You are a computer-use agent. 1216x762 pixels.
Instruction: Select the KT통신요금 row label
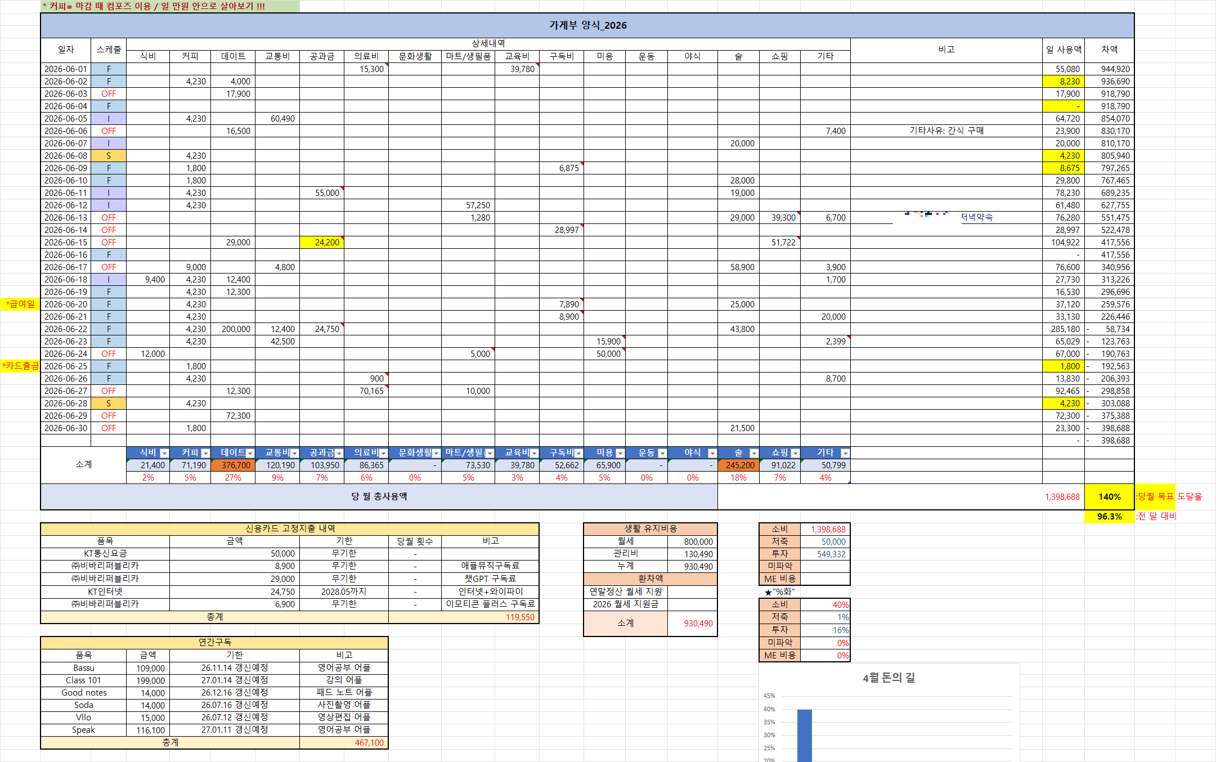105,553
